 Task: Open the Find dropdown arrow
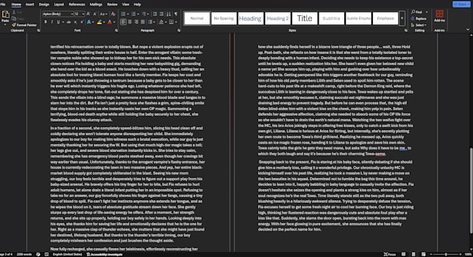click(x=426, y=12)
